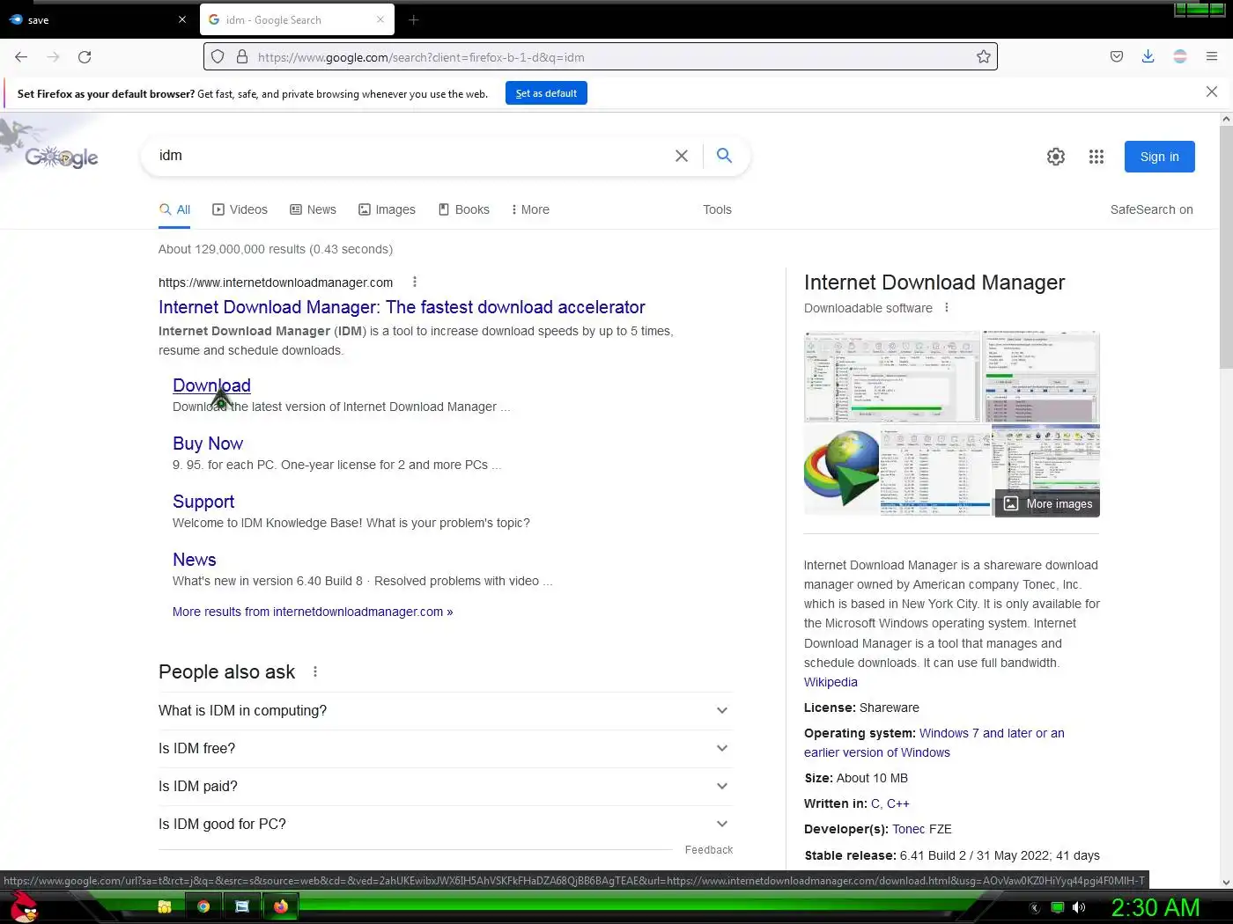This screenshot has height=924, width=1233.
Task: Open the More search filters dropdown
Action: click(530, 209)
